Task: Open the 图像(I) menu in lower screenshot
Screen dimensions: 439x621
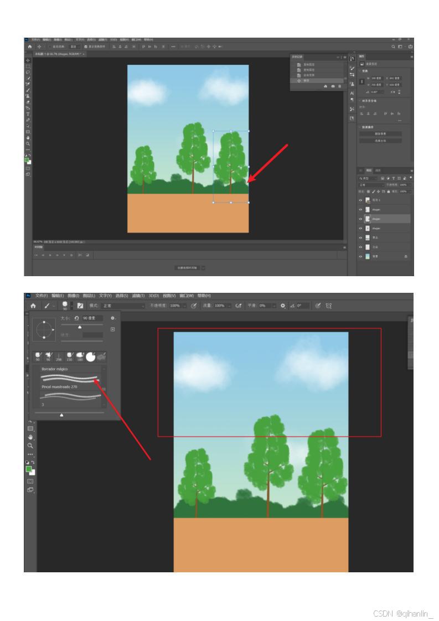Action: click(73, 296)
